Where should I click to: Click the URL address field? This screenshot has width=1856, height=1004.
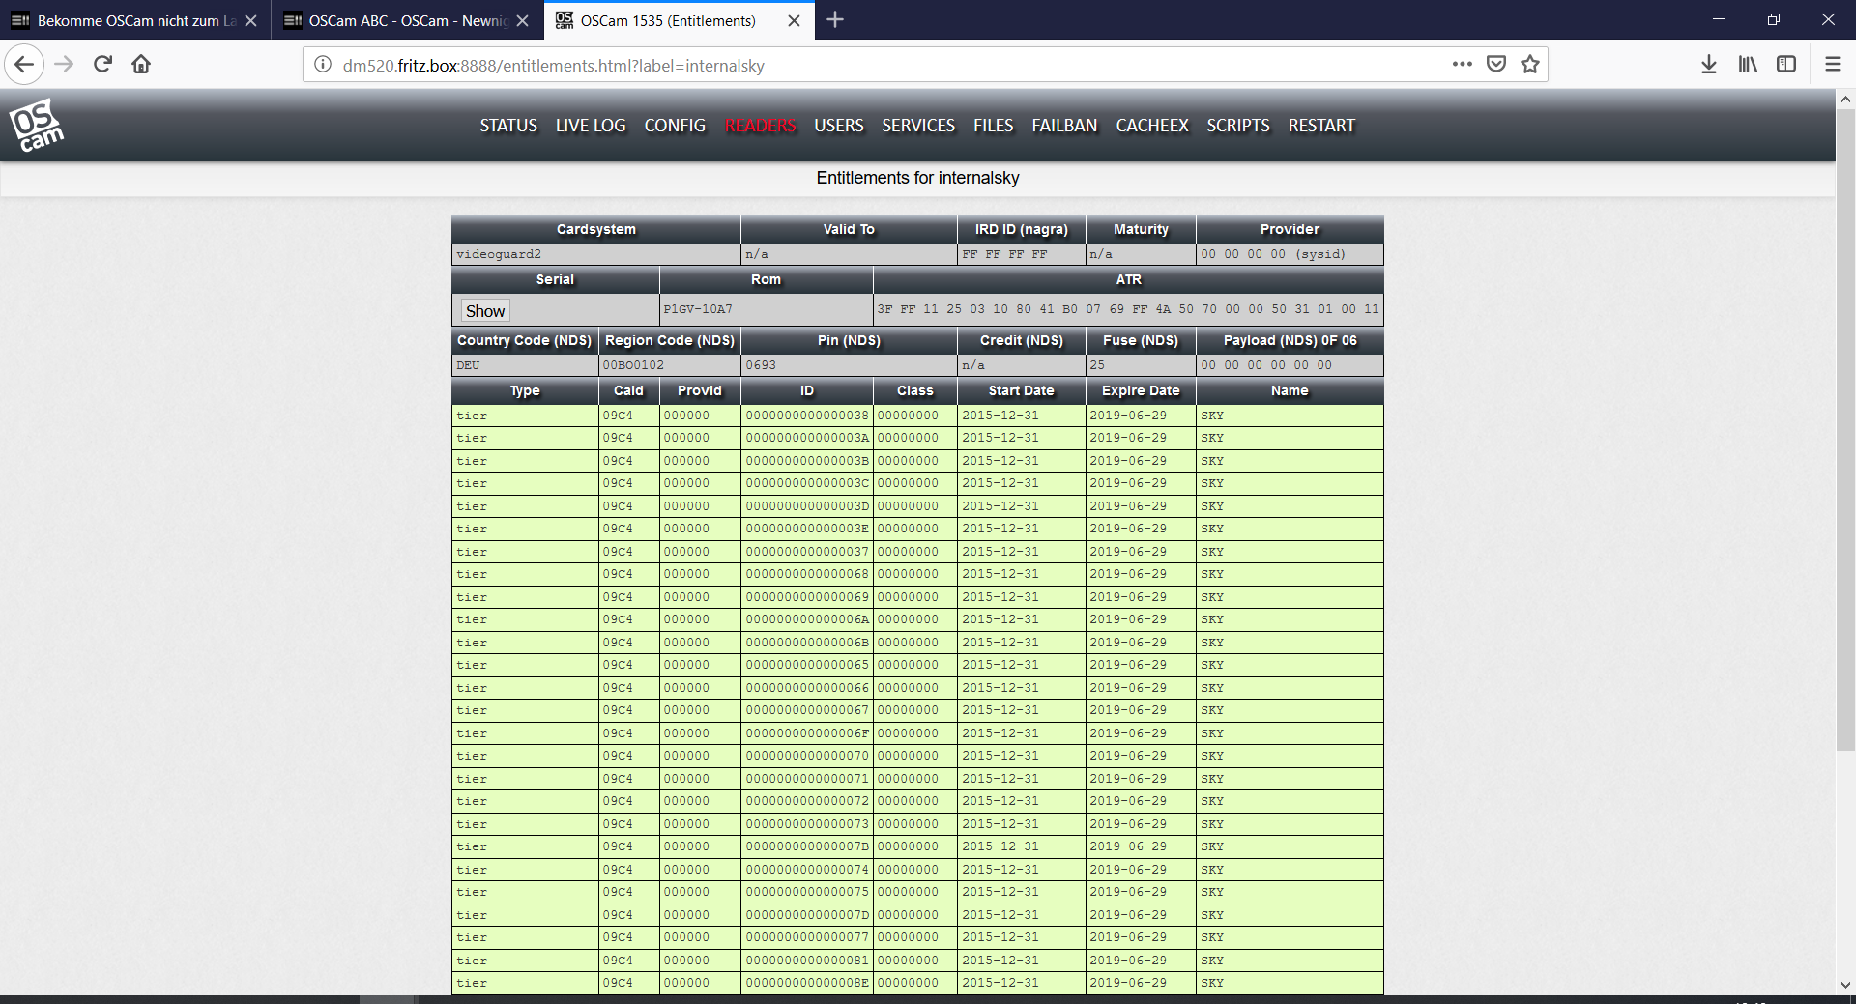(x=870, y=66)
